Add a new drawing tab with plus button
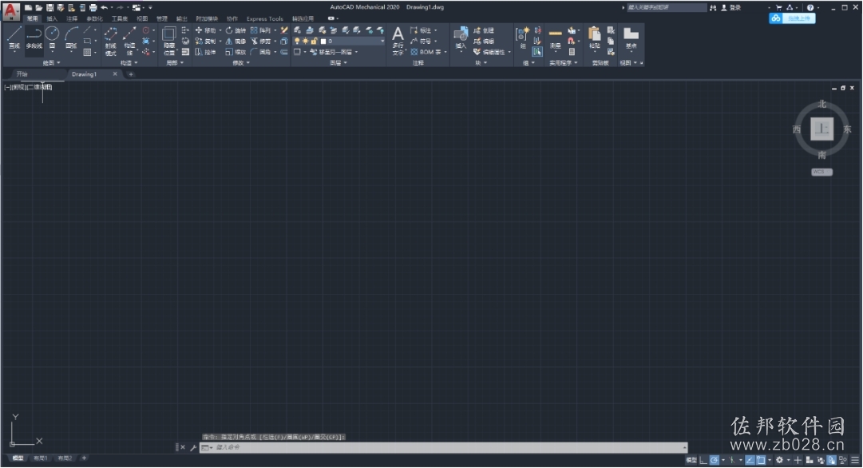The width and height of the screenshot is (863, 468). [x=131, y=73]
